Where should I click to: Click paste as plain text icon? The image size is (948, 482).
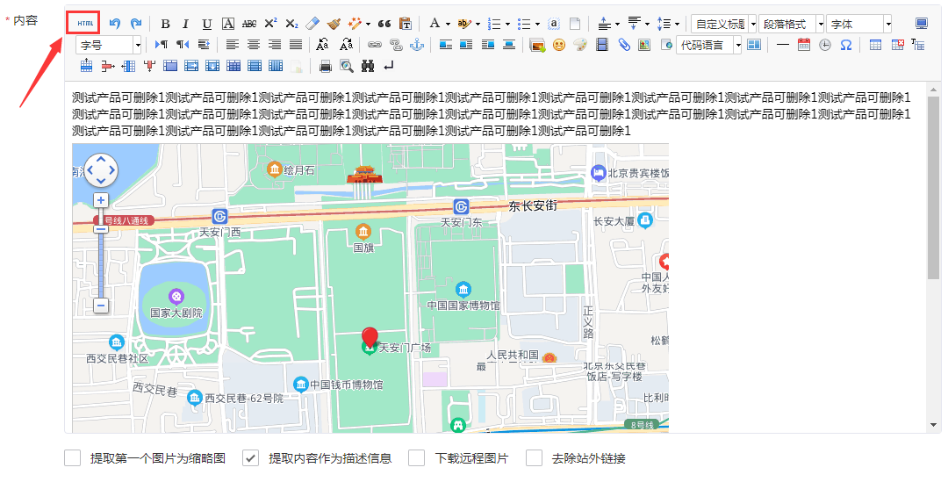pyautogui.click(x=406, y=24)
